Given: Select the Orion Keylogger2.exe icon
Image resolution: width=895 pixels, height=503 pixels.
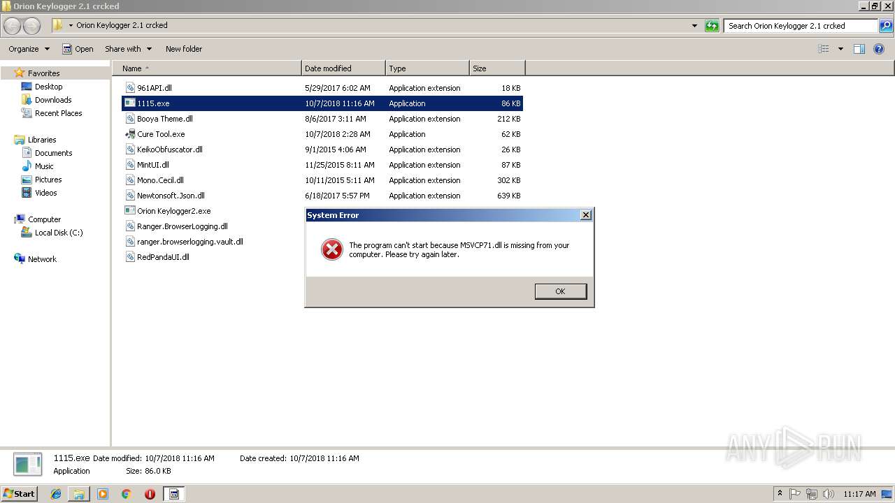Looking at the screenshot, I should (130, 211).
